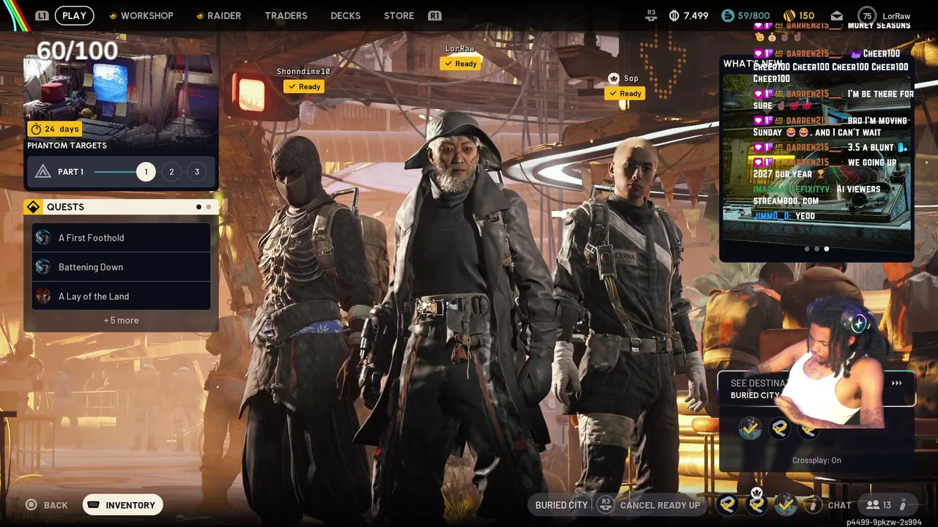Click the A Lay of the Land quest icon
Image resolution: width=938 pixels, height=527 pixels.
click(43, 296)
